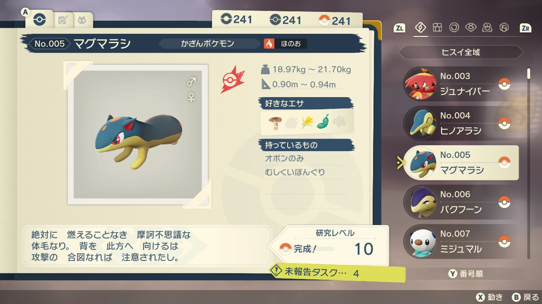Select the third circular region icon

click(x=454, y=28)
